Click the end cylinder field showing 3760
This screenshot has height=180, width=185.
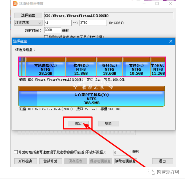pyautogui.click(x=93, y=23)
